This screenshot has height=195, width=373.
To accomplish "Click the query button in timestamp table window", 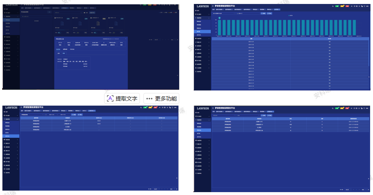I will (263, 116).
